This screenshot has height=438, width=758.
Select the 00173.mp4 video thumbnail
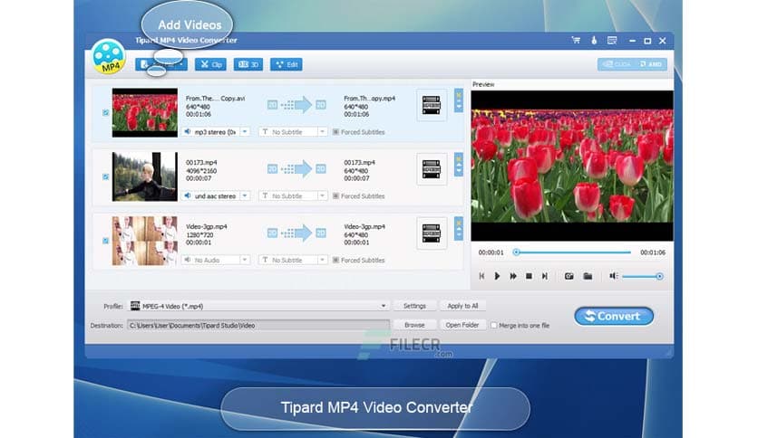pyautogui.click(x=144, y=176)
